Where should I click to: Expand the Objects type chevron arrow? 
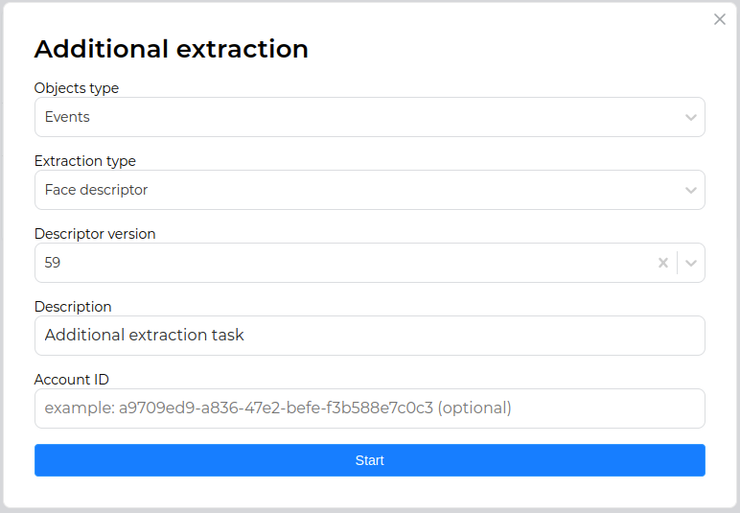click(x=690, y=117)
